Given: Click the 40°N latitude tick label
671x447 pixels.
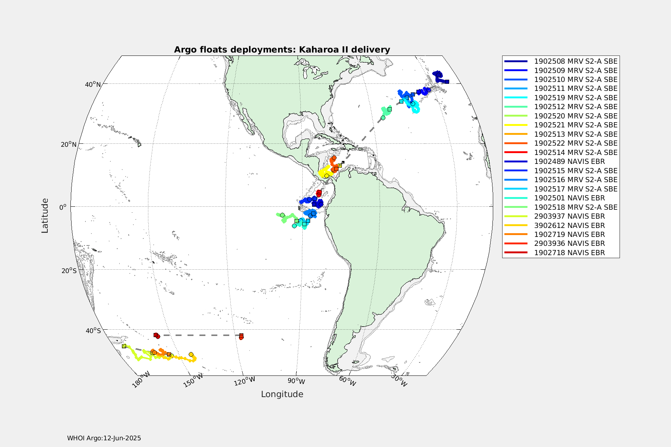Looking at the screenshot, I should click(x=93, y=84).
